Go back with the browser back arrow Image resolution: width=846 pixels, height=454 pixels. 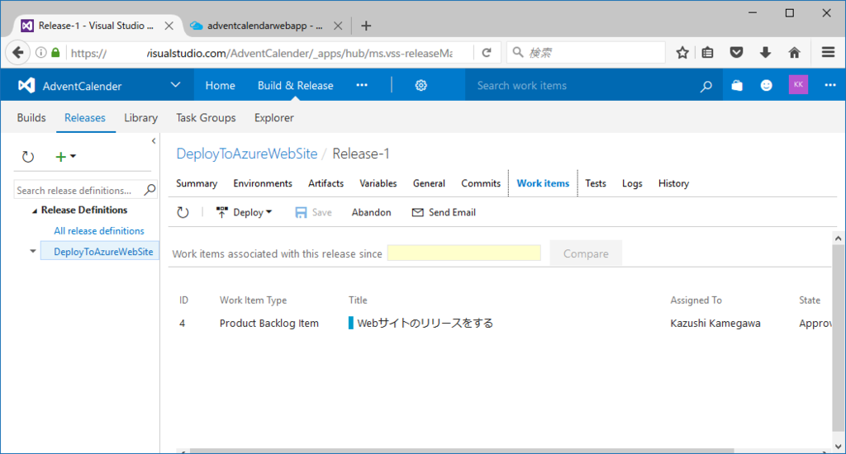[18, 52]
